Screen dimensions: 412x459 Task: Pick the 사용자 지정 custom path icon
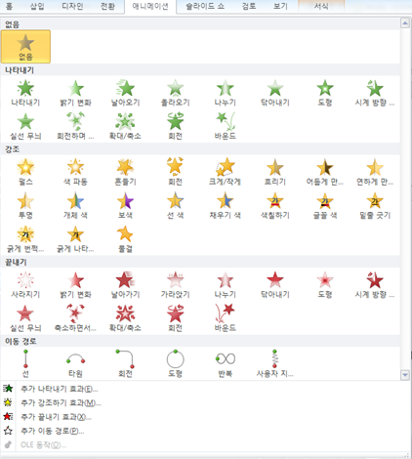[x=275, y=364]
